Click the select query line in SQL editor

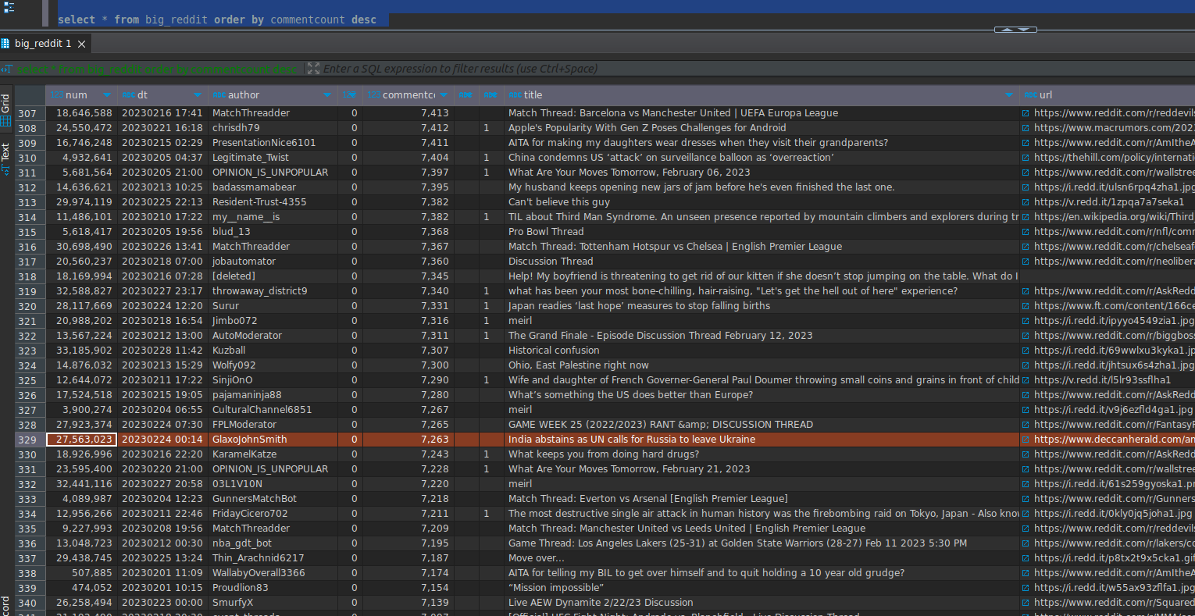tap(217, 20)
